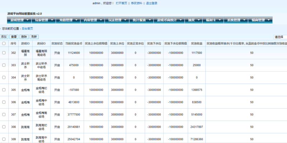Click the 添加 button

pos(4,37)
